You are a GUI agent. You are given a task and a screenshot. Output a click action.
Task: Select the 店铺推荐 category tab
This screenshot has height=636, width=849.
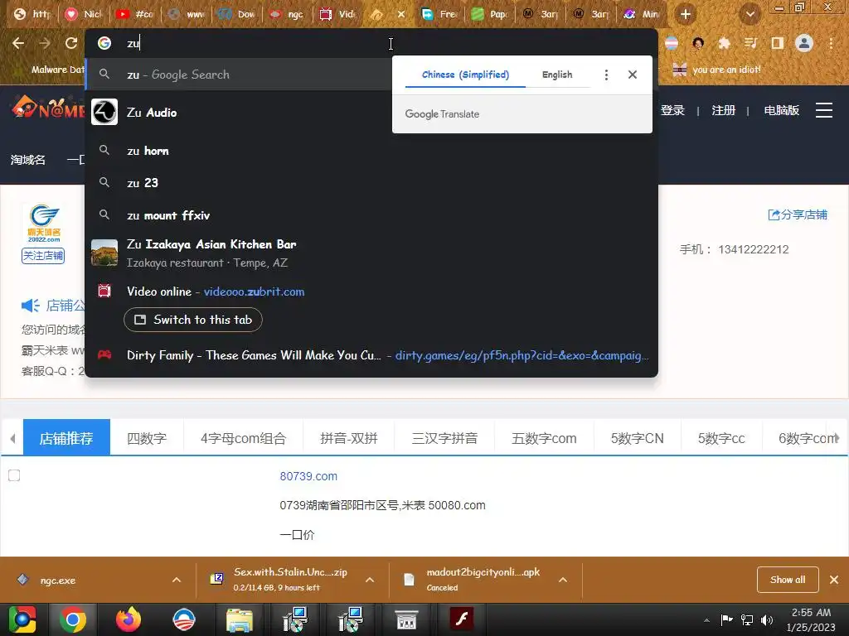[66, 437]
